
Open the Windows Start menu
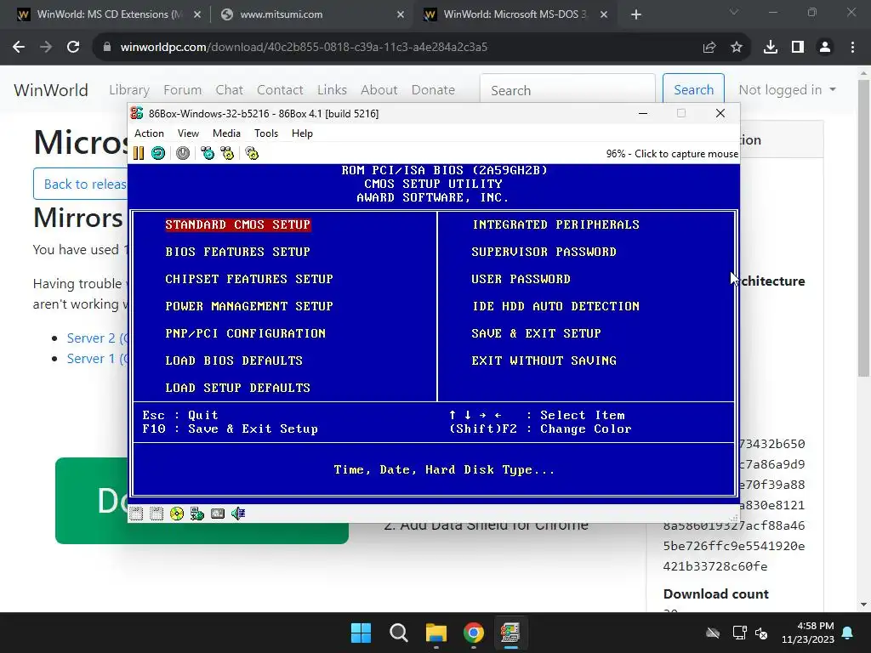(361, 633)
